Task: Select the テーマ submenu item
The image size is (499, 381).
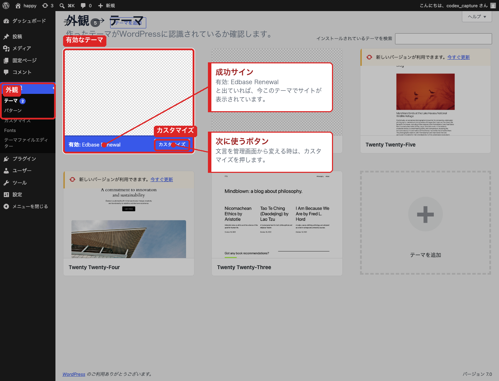Action: coord(11,101)
